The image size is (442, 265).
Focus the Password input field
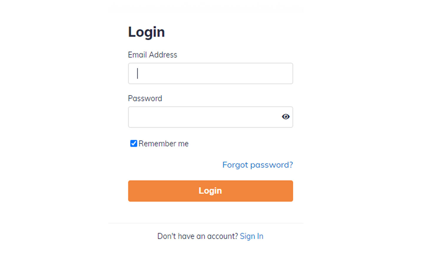click(x=203, y=117)
